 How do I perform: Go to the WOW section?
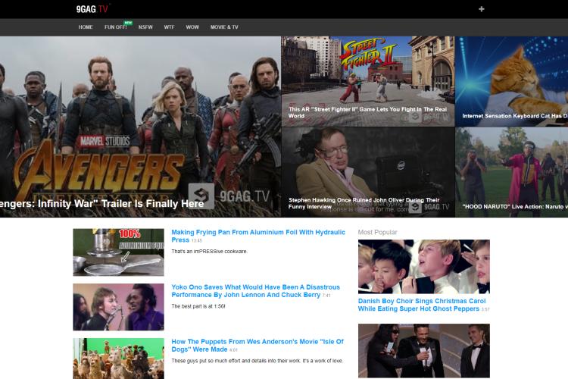[192, 27]
